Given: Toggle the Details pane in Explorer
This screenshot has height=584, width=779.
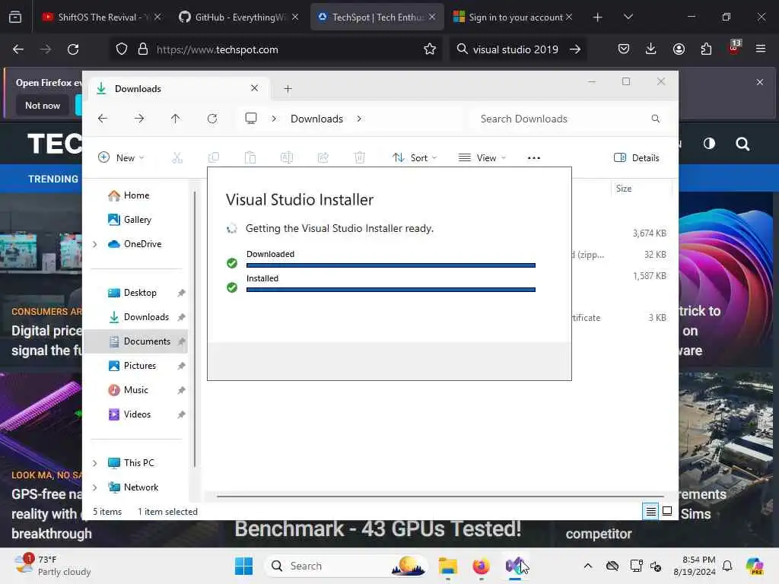Looking at the screenshot, I should coord(637,158).
